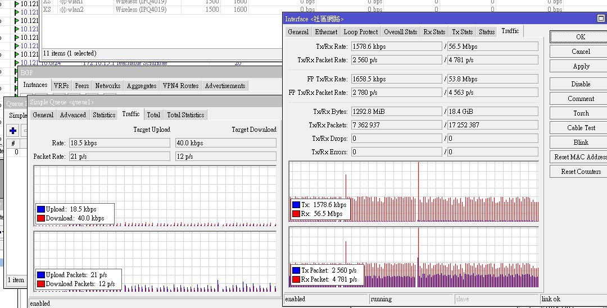
Task: Click the Blink button
Action: [580, 142]
